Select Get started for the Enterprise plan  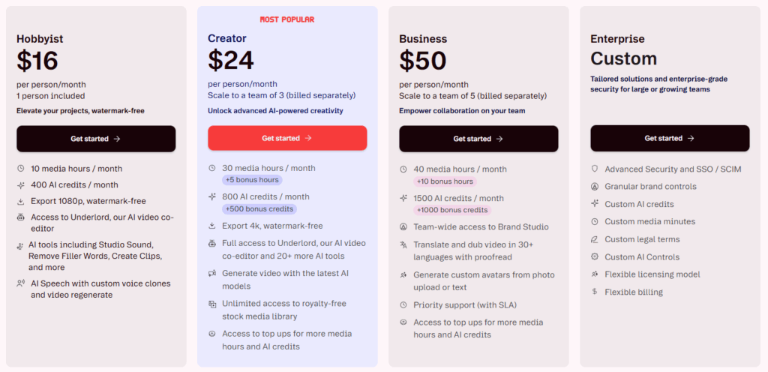pyautogui.click(x=670, y=139)
